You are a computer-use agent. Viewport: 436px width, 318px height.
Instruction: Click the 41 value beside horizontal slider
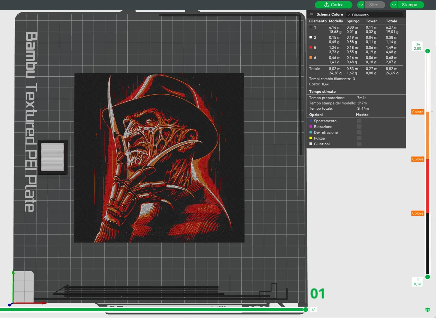(x=314, y=310)
